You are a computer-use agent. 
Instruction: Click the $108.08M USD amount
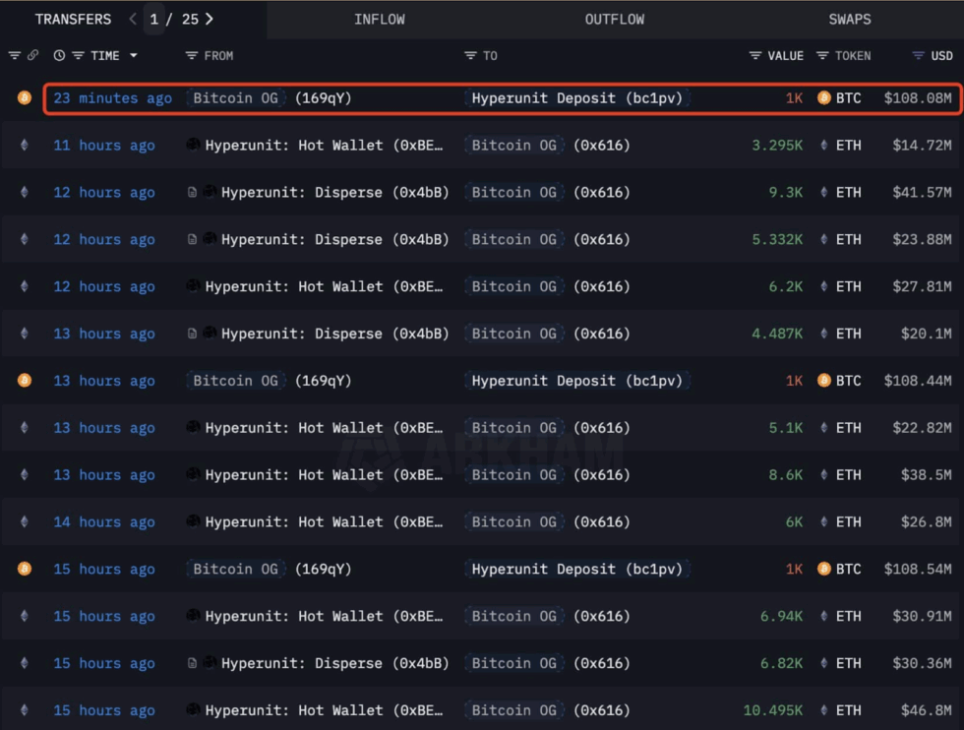tap(917, 97)
